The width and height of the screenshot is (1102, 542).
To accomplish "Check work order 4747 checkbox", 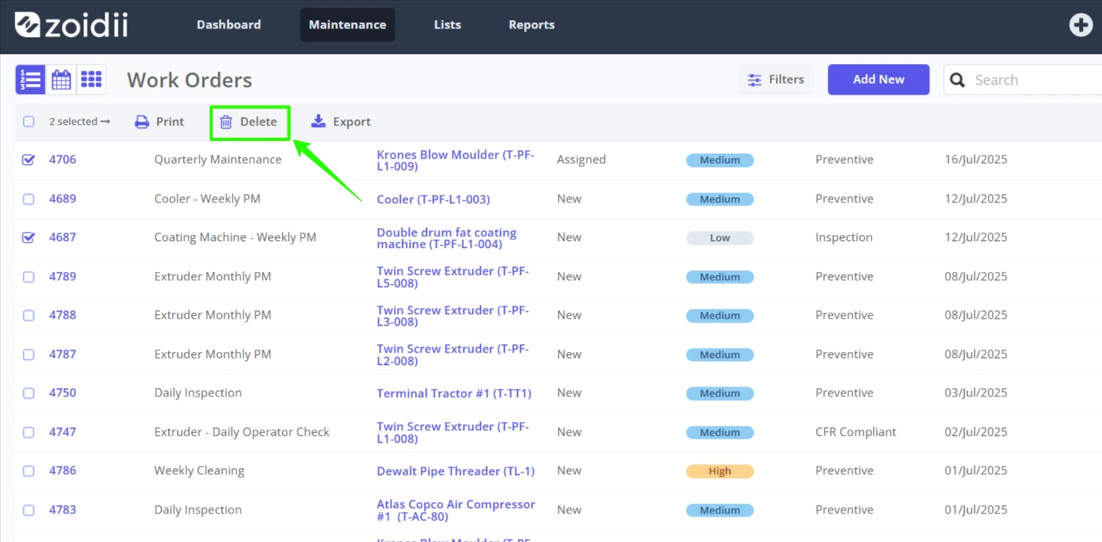I will point(29,432).
